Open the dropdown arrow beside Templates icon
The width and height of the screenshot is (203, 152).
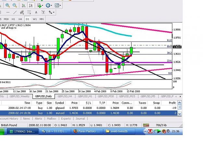pyautogui.click(x=60, y=6)
